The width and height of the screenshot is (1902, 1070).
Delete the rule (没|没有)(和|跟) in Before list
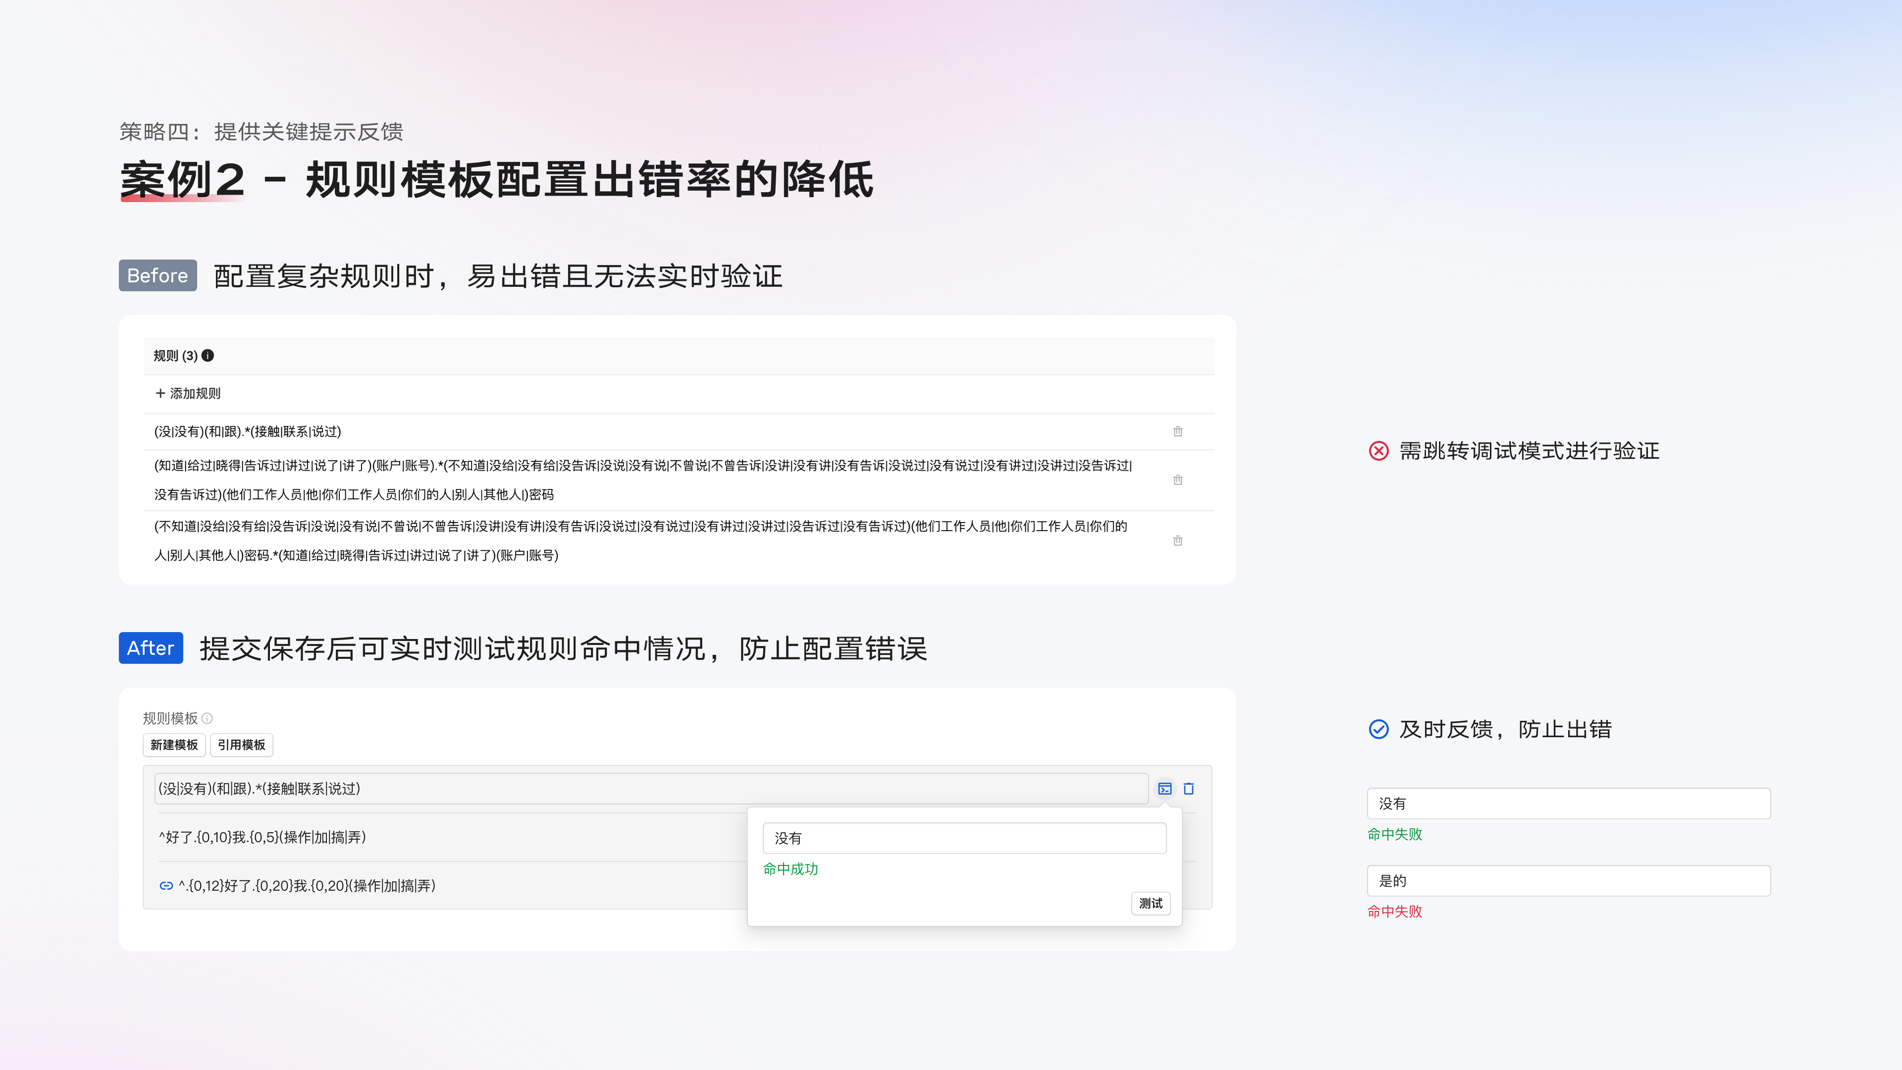[x=1178, y=431]
